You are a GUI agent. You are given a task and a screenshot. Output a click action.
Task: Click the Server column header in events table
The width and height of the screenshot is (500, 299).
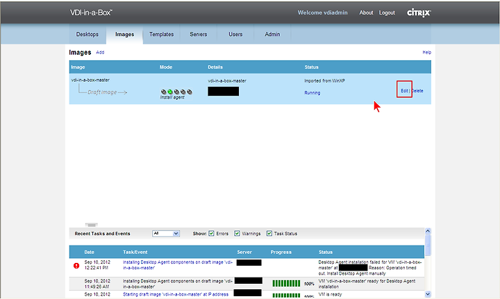(244, 252)
